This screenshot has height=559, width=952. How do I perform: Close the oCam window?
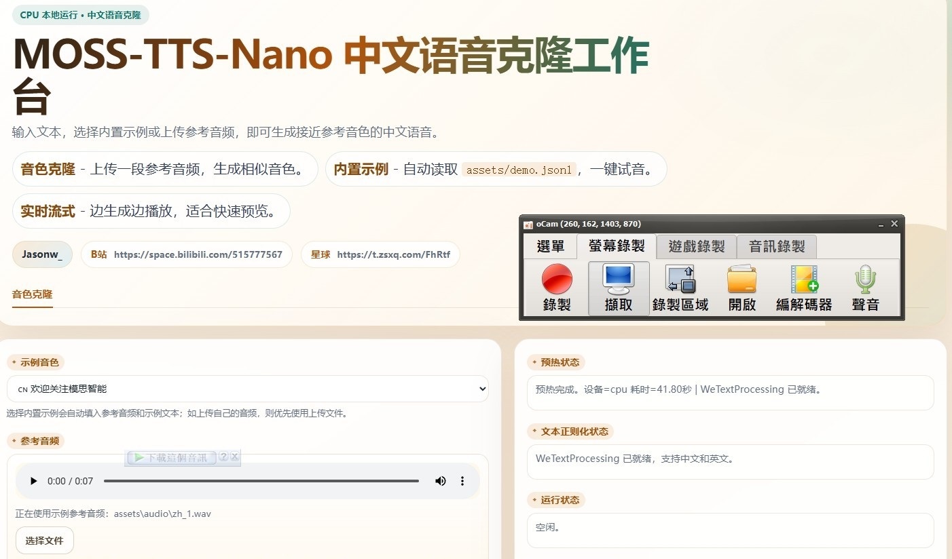point(894,224)
